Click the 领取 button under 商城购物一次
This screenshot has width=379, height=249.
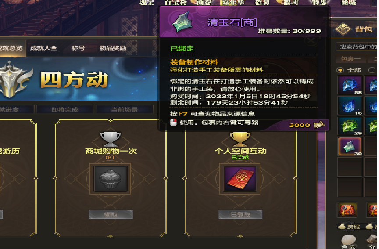pos(111,214)
